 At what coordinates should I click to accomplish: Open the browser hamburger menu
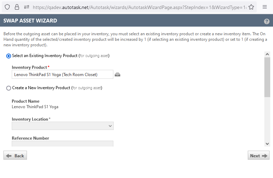click(265, 7)
